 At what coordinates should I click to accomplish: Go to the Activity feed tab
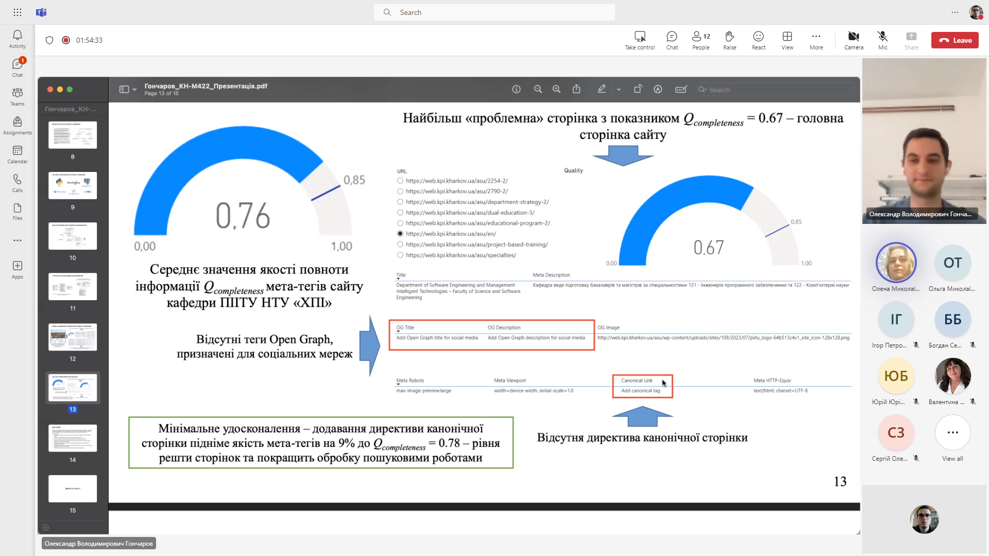(x=18, y=39)
